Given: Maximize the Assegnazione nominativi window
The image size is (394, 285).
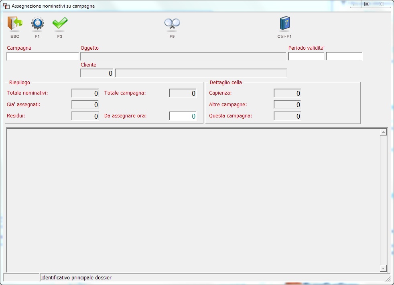Looking at the screenshot, I should coord(367,4).
